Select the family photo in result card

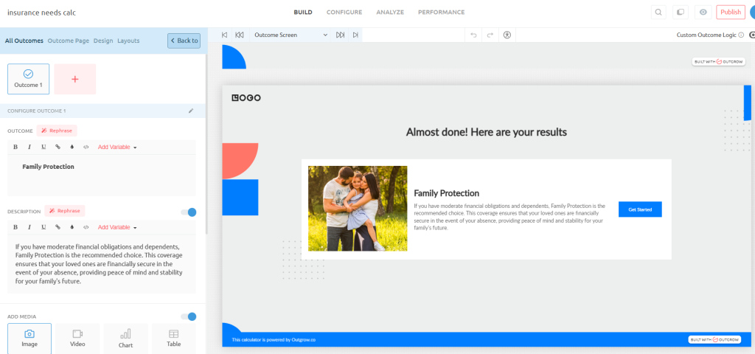(x=358, y=208)
